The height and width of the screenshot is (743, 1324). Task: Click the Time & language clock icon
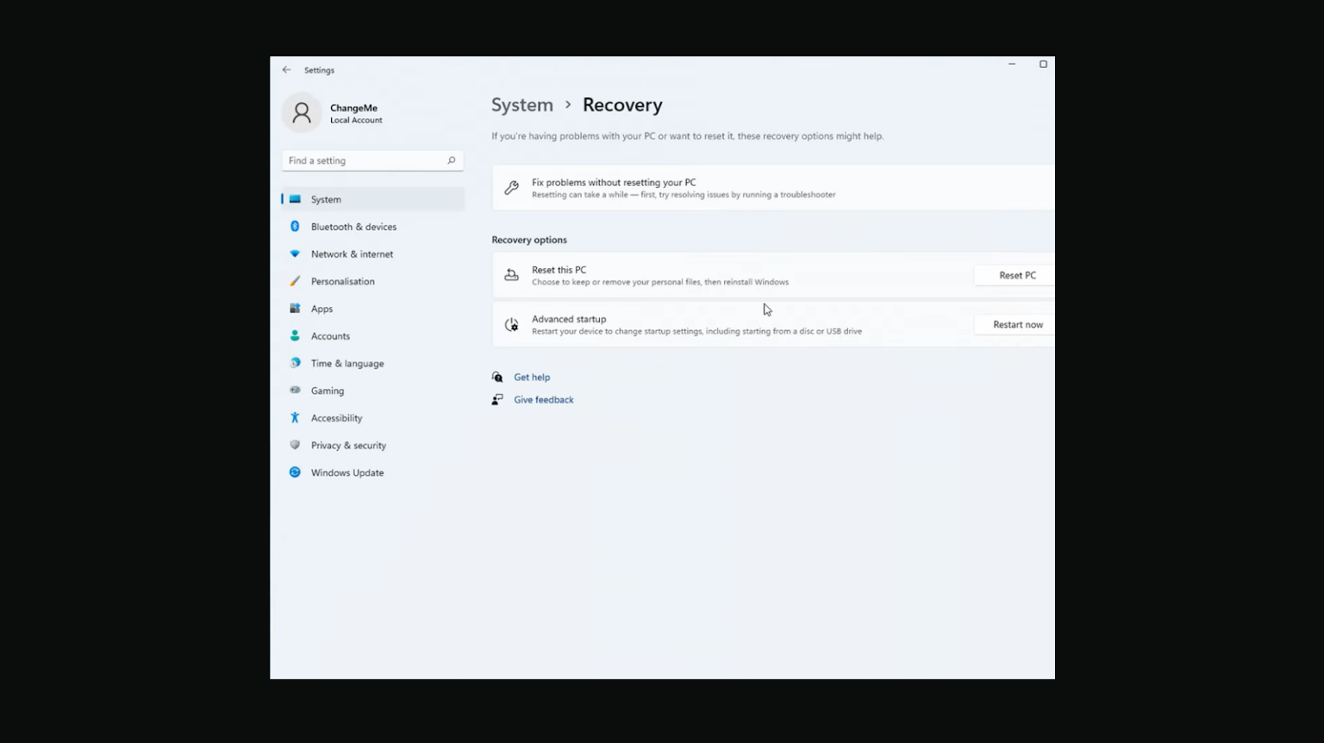tap(296, 363)
